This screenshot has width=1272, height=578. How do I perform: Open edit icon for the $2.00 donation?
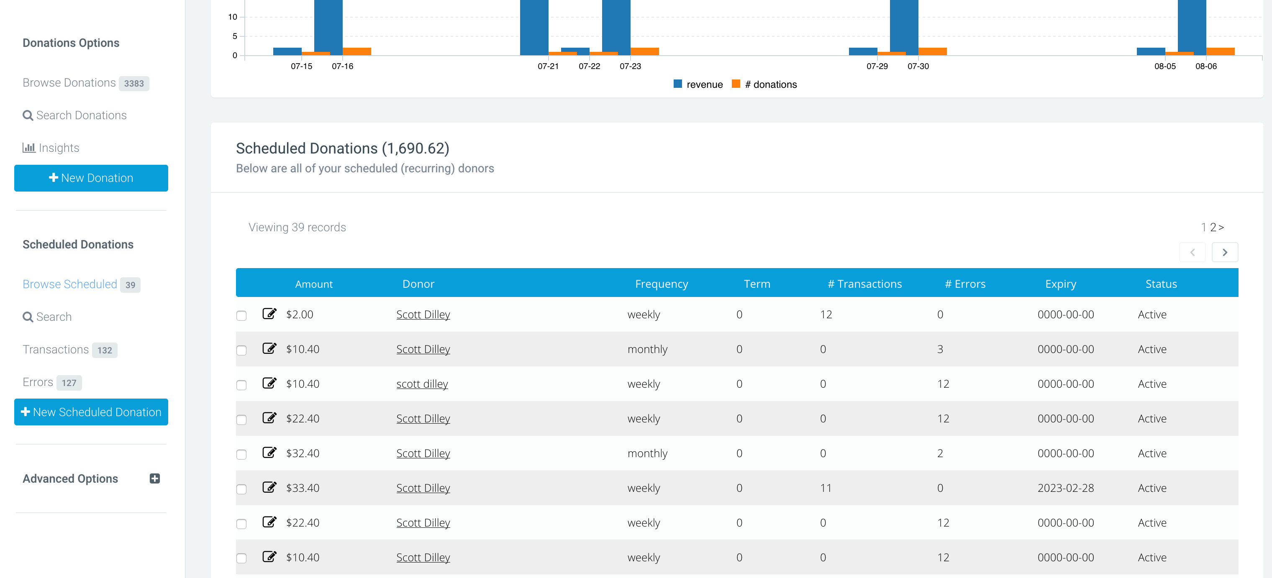[269, 313]
